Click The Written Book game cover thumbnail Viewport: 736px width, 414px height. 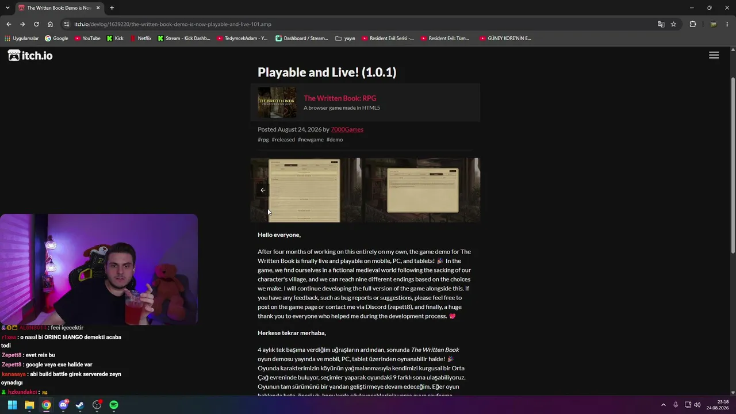coord(277,102)
